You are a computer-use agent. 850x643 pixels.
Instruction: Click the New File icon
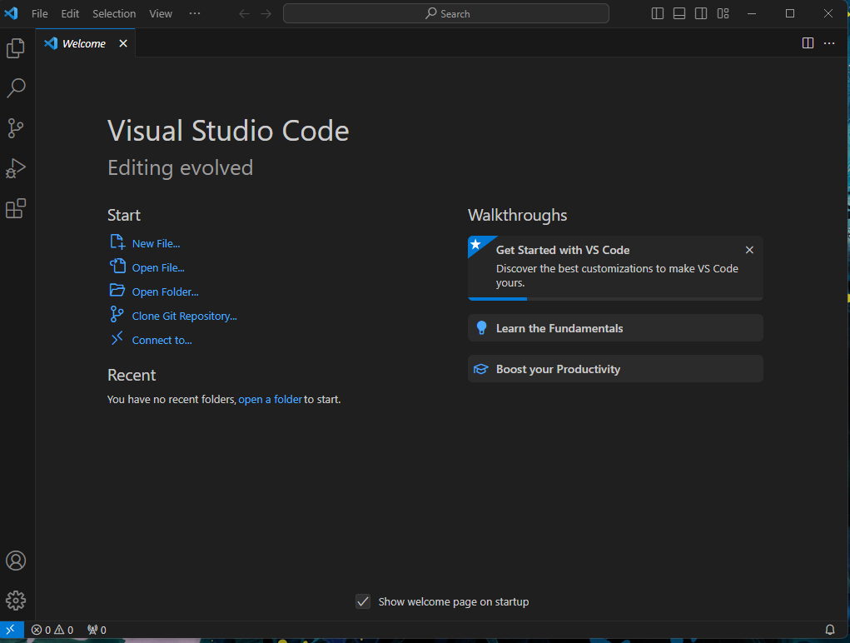[117, 242]
